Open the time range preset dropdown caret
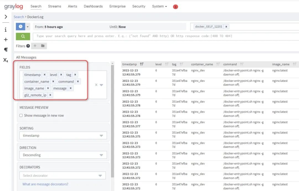The image size is (299, 191). coord(28,27)
